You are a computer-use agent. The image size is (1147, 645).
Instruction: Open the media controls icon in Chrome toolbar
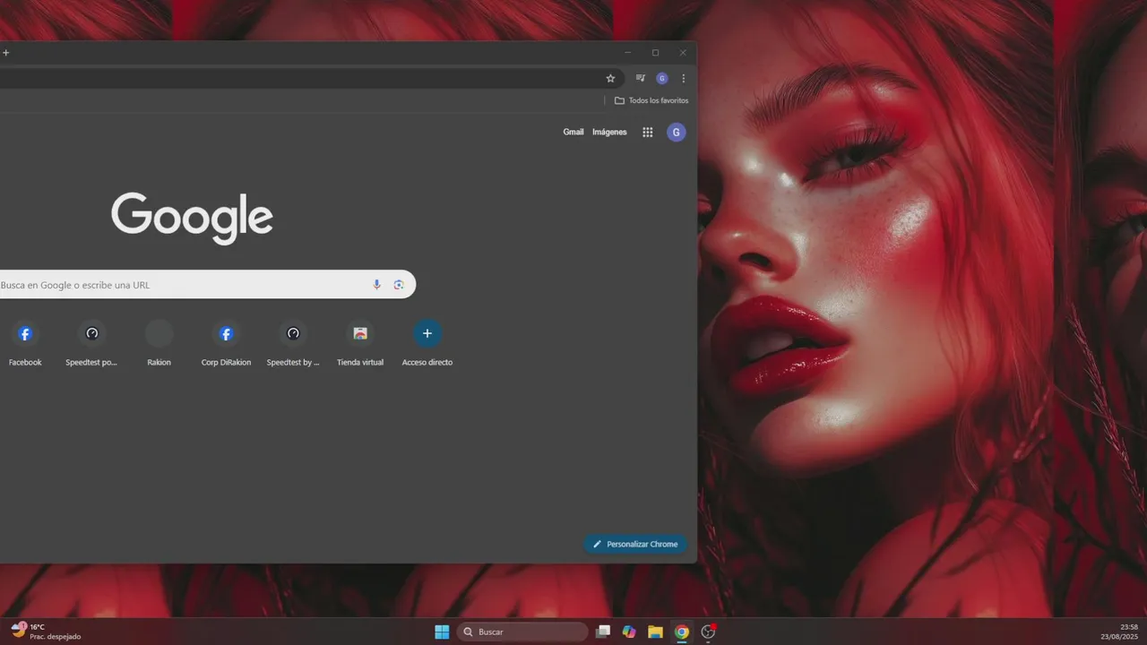click(x=640, y=78)
